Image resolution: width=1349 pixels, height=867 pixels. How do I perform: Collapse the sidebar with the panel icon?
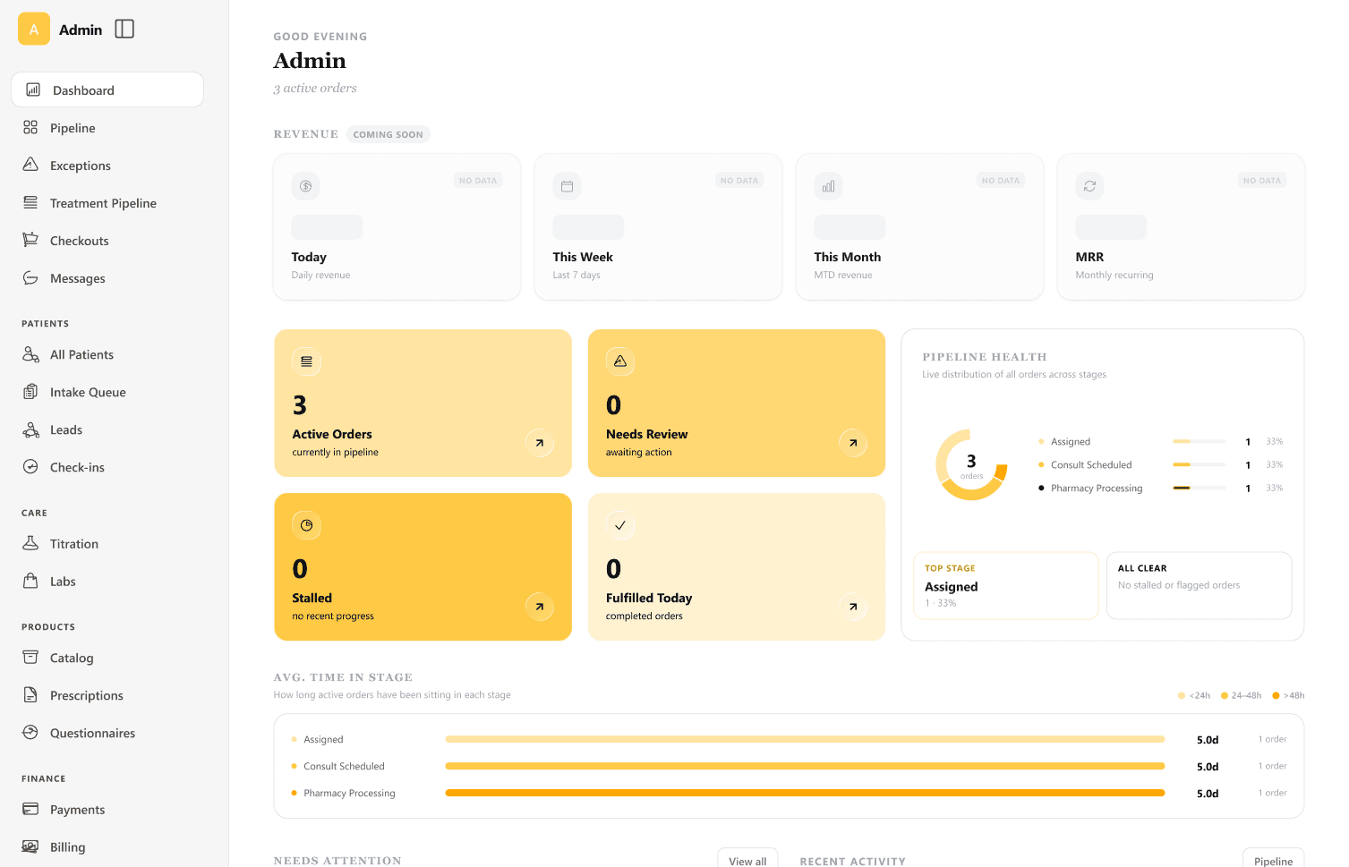point(124,30)
